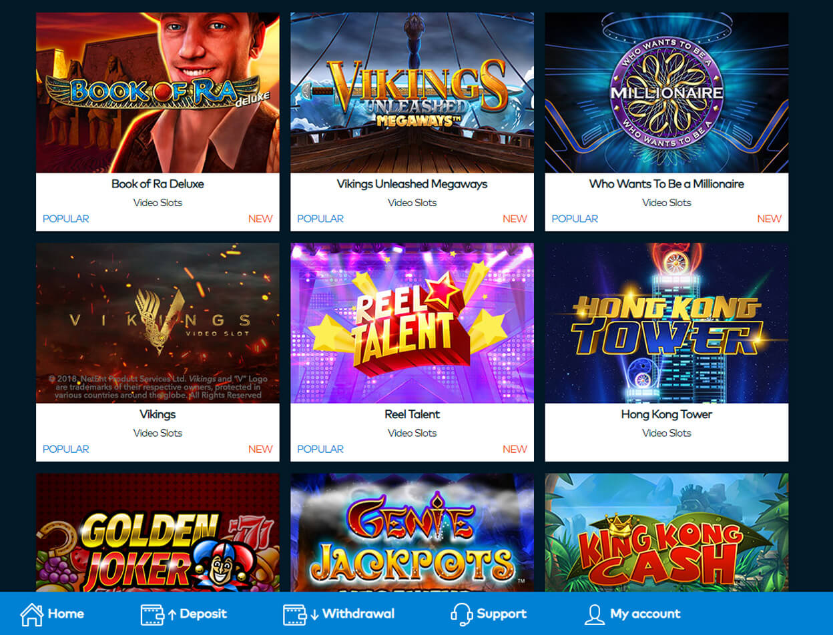Viewport: 833px width, 635px height.
Task: Click the My account person icon
Action: [x=594, y=614]
